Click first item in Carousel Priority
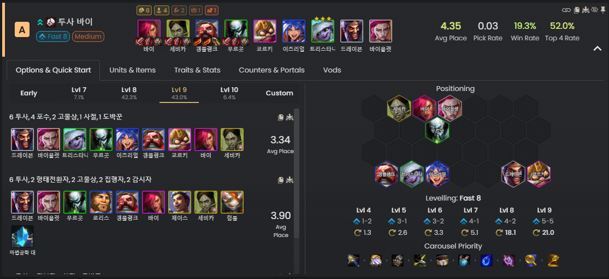Image resolution: width=609 pixels, height=279 pixels. point(353,260)
